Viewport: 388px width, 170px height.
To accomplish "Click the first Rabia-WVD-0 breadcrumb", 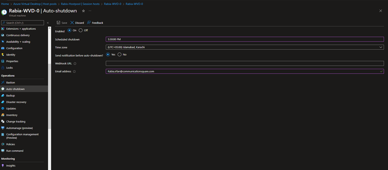I will tap(113, 4).
